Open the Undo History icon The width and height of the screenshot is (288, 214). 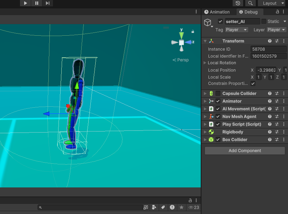[x=238, y=3]
